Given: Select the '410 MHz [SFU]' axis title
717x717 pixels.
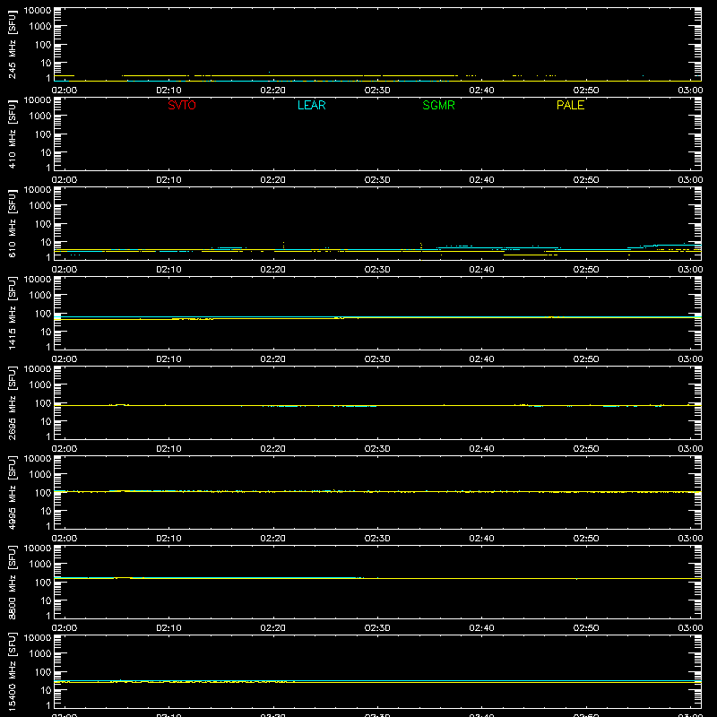Looking at the screenshot, I should pyautogui.click(x=13, y=134).
